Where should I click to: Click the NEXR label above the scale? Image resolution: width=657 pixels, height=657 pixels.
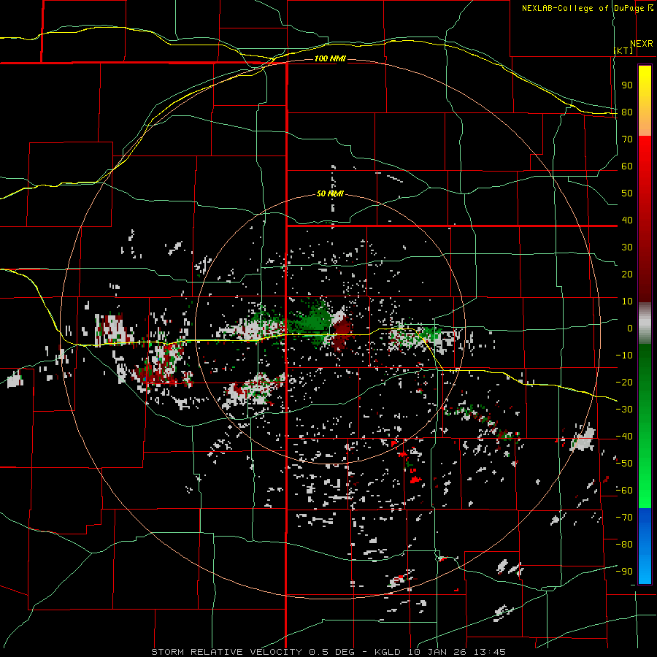(x=641, y=44)
